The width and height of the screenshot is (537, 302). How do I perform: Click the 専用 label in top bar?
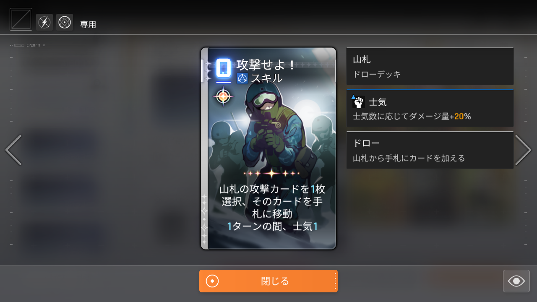pos(88,25)
